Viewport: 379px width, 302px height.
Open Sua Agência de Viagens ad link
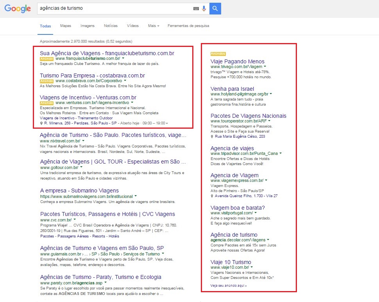pos(107,53)
